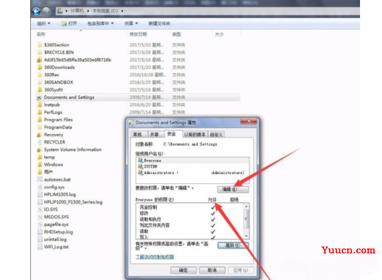The width and height of the screenshot is (382, 280).
Task: Select the 360SysRt folder
Action: pyautogui.click(x=53, y=90)
